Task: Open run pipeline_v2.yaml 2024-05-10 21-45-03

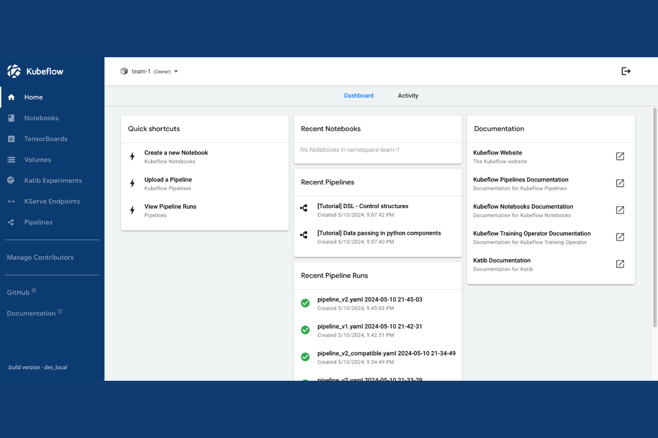Action: (378, 304)
